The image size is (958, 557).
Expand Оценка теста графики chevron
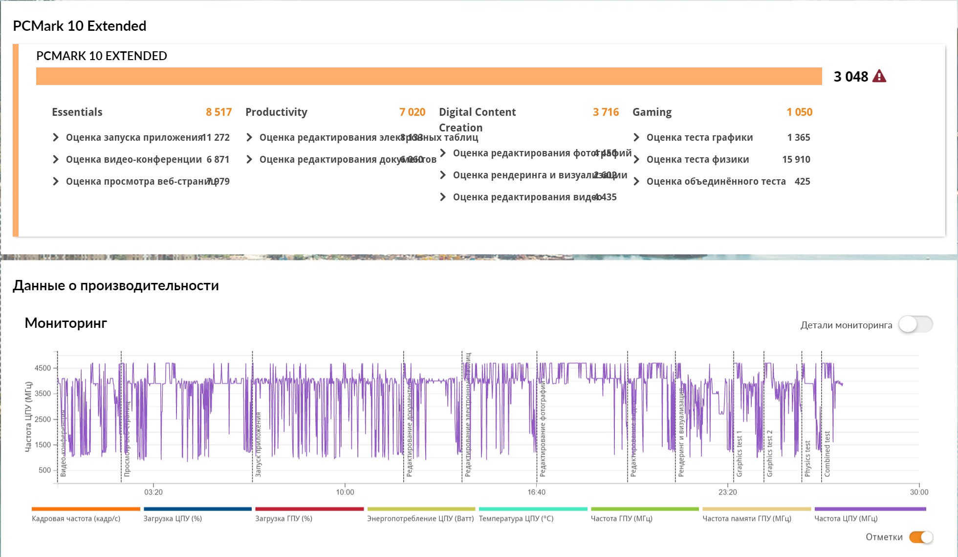(636, 137)
